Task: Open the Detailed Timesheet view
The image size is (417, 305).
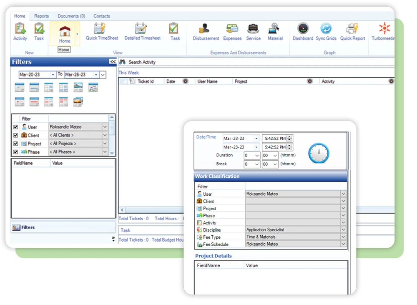Action: [141, 28]
